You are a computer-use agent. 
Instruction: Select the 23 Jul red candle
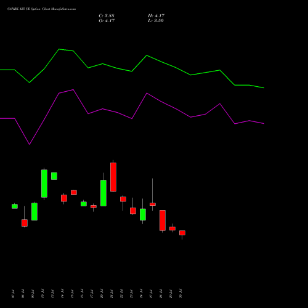pos(133,211)
